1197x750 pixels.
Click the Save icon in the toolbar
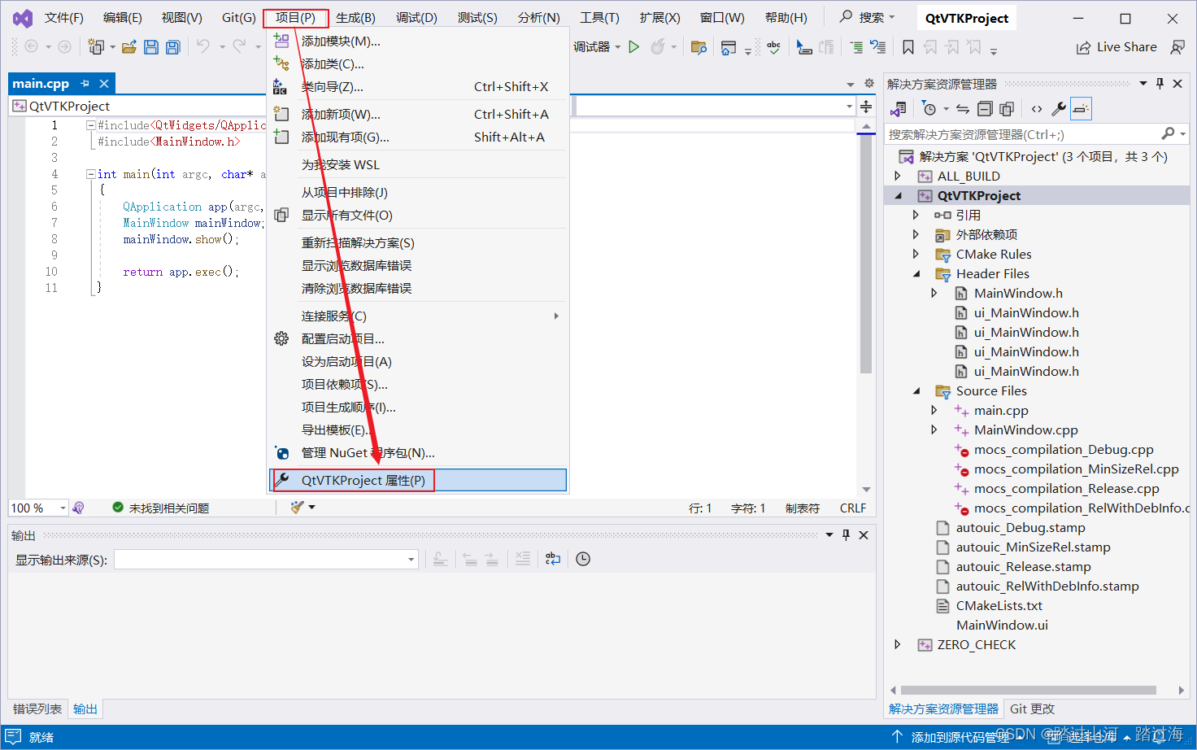coord(151,47)
